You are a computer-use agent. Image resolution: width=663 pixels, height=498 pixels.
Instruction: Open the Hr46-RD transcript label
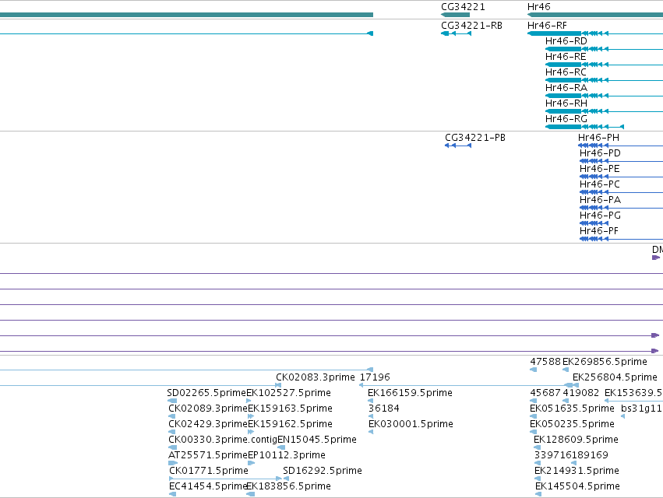pos(566,41)
